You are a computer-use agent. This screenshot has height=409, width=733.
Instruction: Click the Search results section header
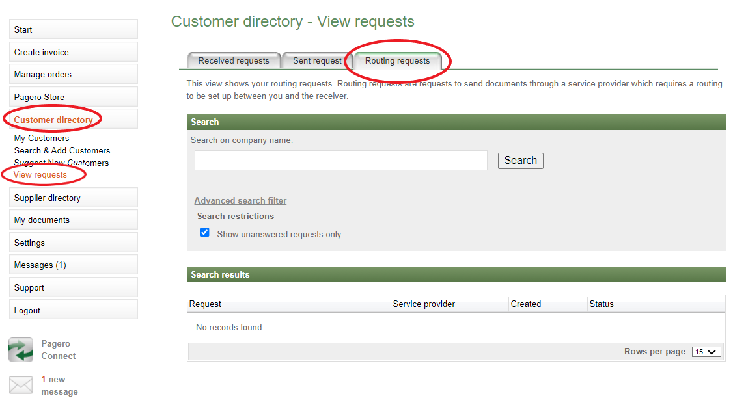(456, 274)
